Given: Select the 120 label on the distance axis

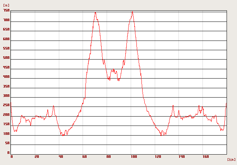Looking at the screenshot, I should click(x=158, y=157).
